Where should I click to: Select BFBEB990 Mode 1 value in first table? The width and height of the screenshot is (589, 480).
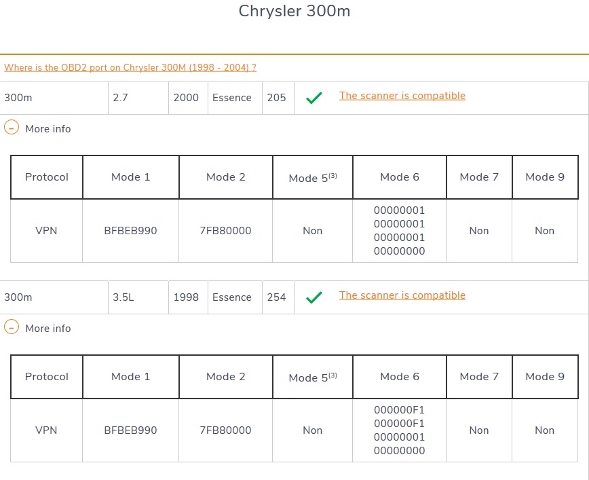[x=130, y=231]
